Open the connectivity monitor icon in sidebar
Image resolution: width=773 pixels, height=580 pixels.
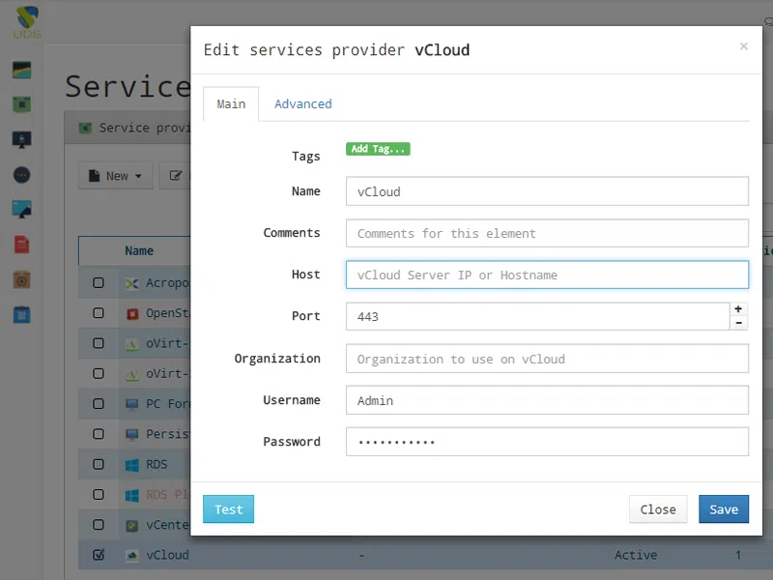21,210
